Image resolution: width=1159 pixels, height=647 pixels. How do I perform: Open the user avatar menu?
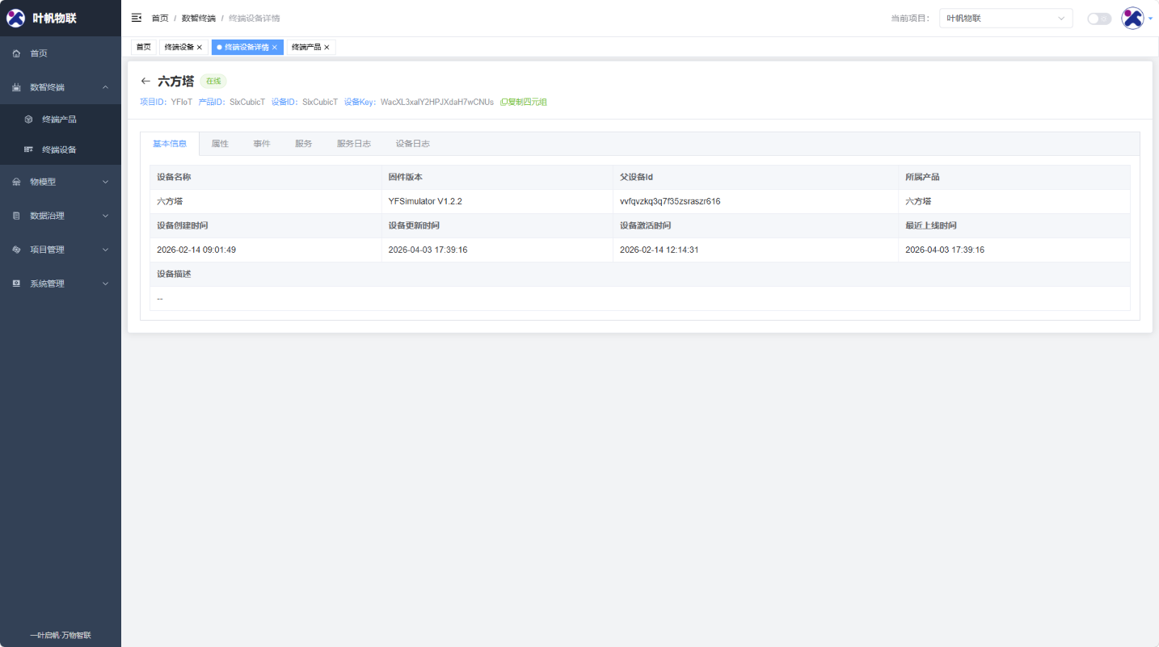click(1133, 18)
